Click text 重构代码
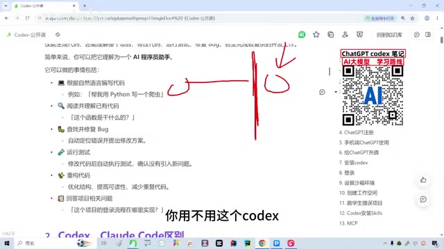 78,176
